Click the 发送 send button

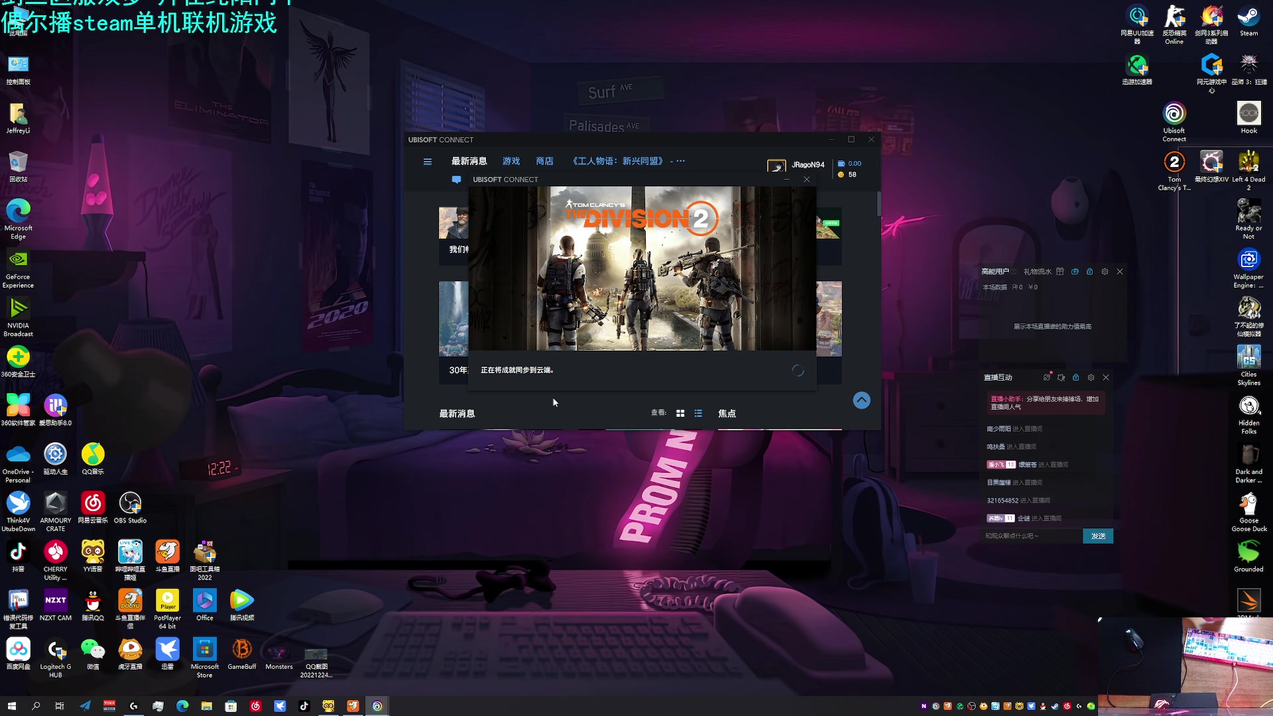click(x=1098, y=536)
